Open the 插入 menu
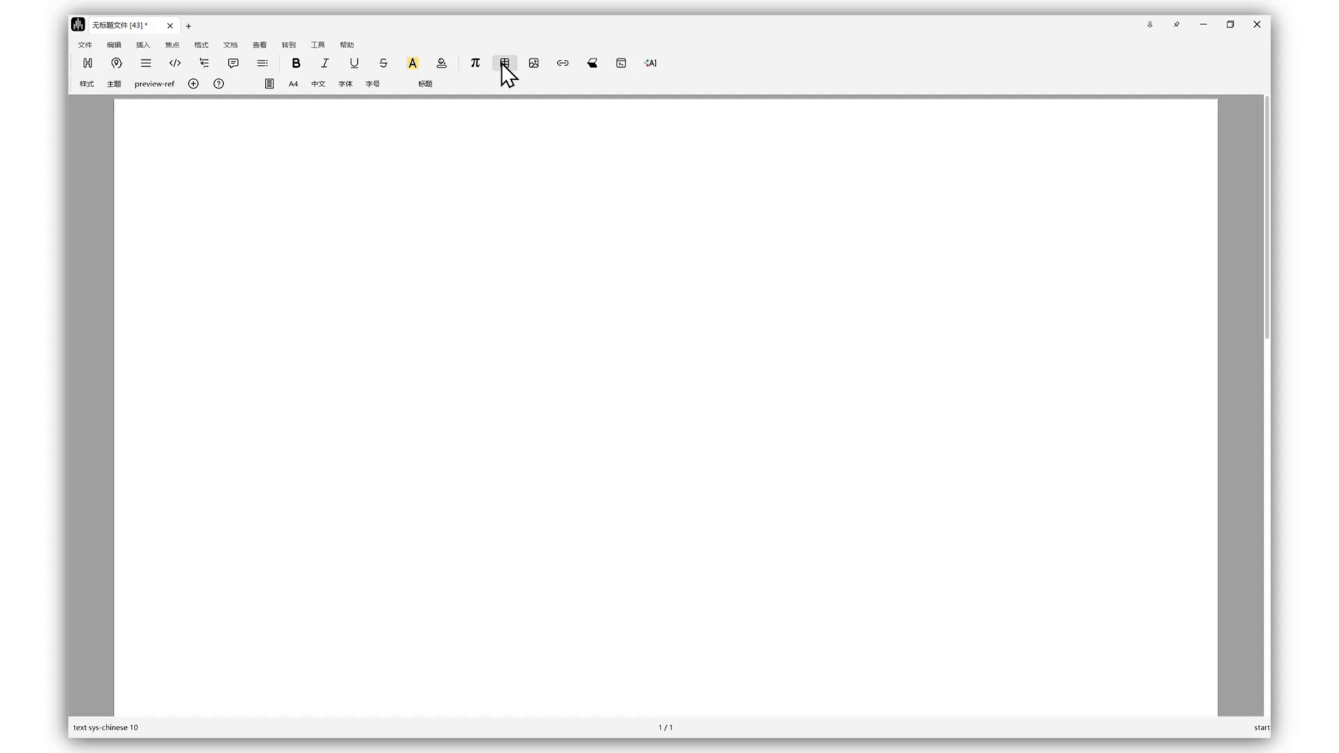The width and height of the screenshot is (1339, 753). [143, 45]
